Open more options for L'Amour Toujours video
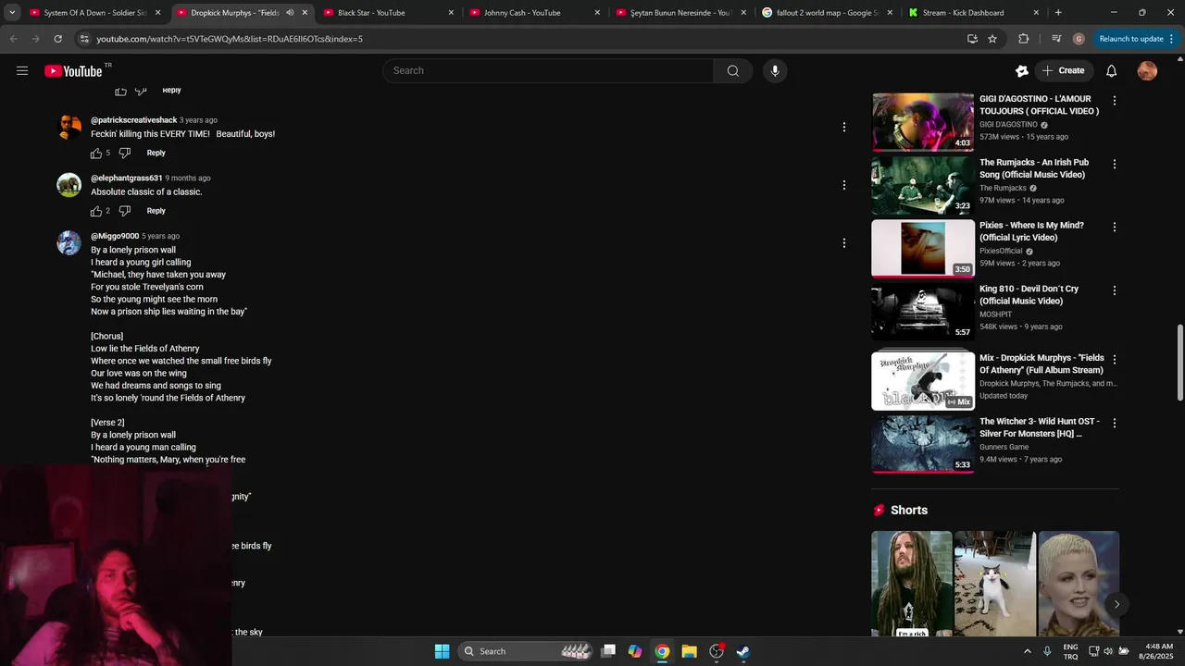 click(x=1114, y=100)
